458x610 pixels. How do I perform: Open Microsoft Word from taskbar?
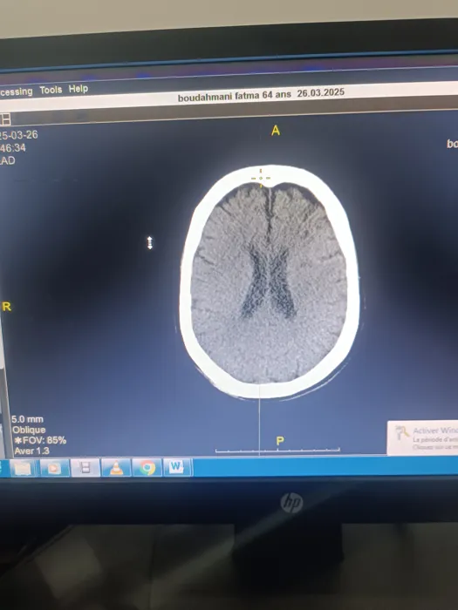click(x=177, y=467)
